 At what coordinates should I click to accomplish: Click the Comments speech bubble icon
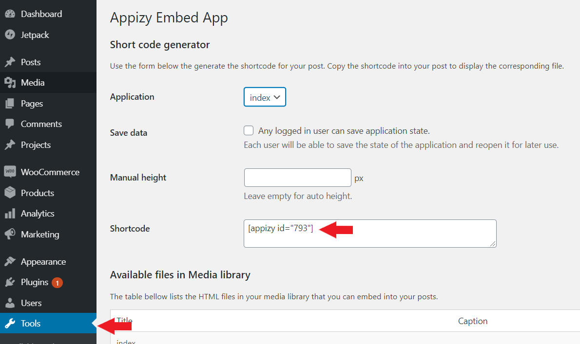(x=10, y=124)
